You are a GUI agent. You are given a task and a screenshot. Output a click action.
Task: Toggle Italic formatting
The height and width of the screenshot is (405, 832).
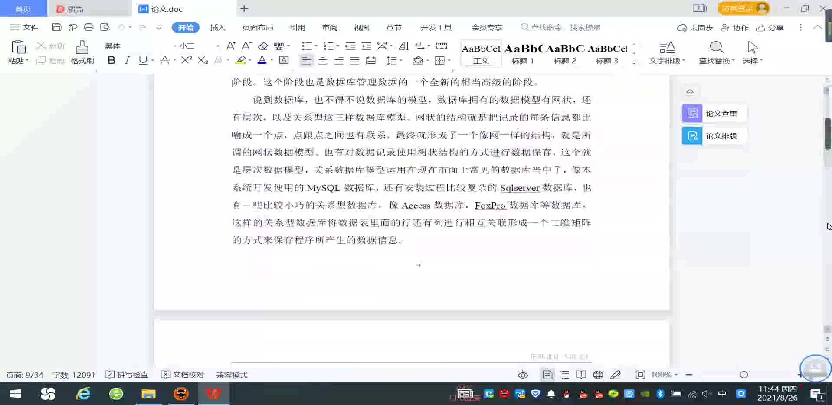click(127, 60)
